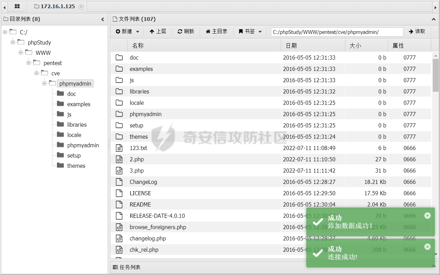This screenshot has height=275, width=440.
Task: Click examples folder icon in file list
Action: coord(119,69)
